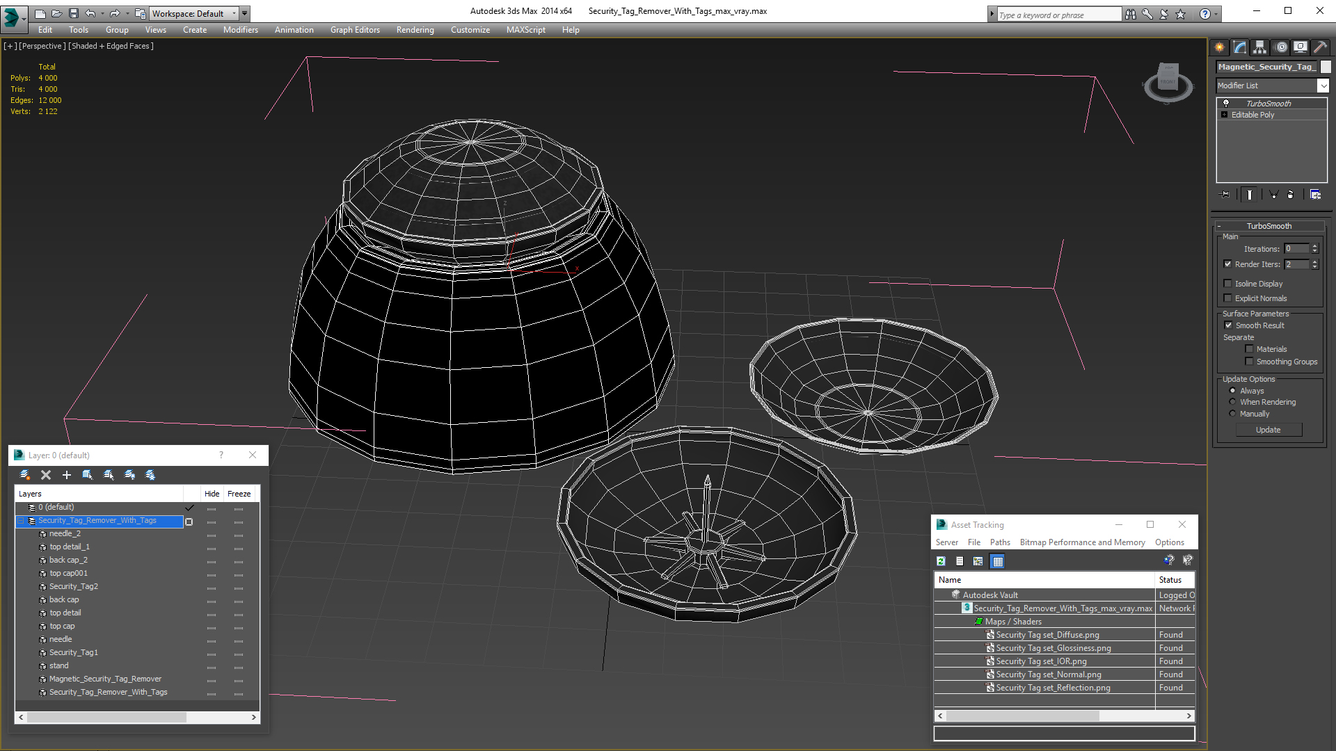
Task: Open the Graph Editors menu
Action: (355, 30)
